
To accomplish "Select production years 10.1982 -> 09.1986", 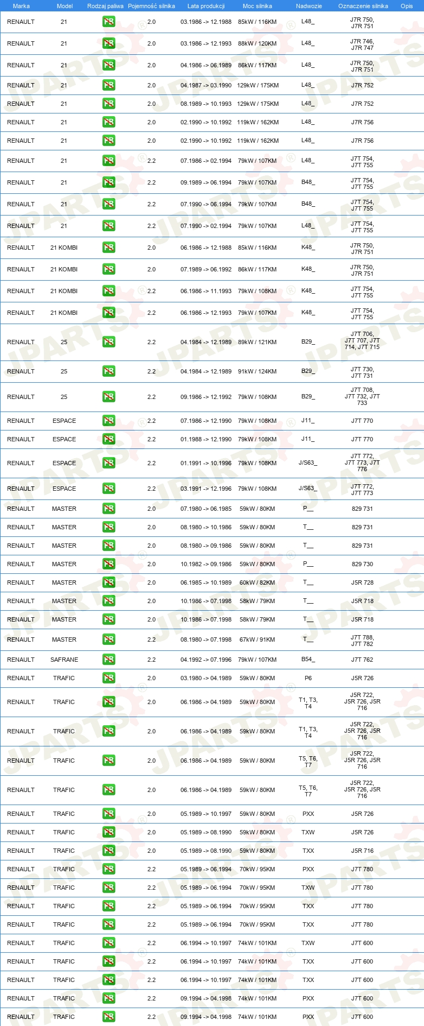I will click(x=206, y=564).
